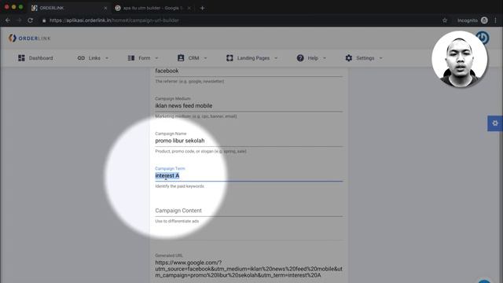Click the OrderLink logo
503x283 pixels.
(x=30, y=39)
